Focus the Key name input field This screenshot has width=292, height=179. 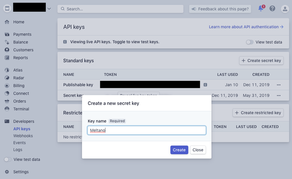click(x=146, y=130)
